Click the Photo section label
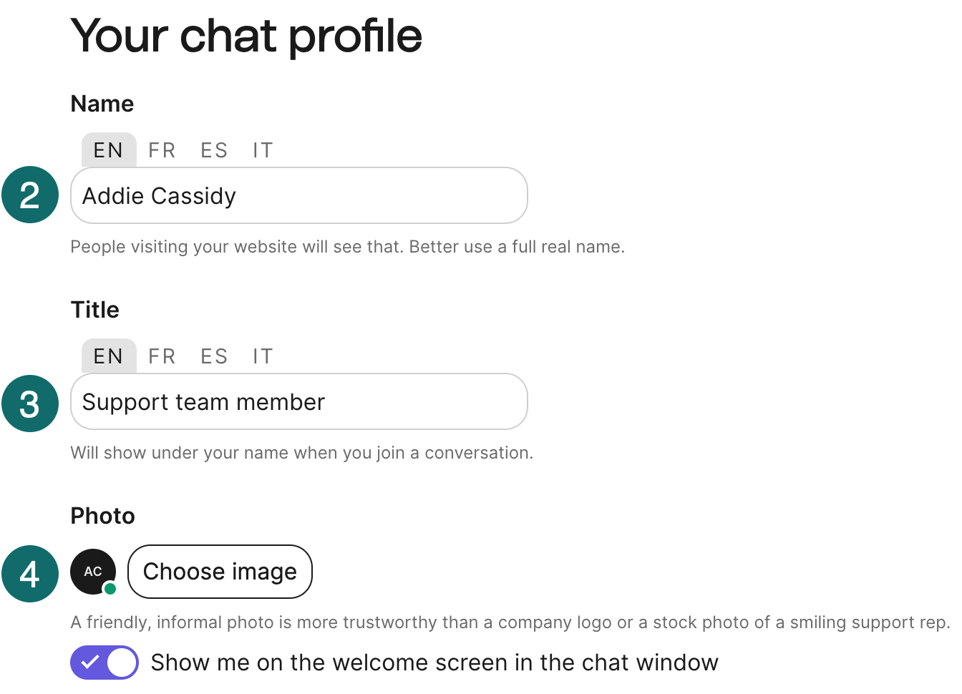 102,515
